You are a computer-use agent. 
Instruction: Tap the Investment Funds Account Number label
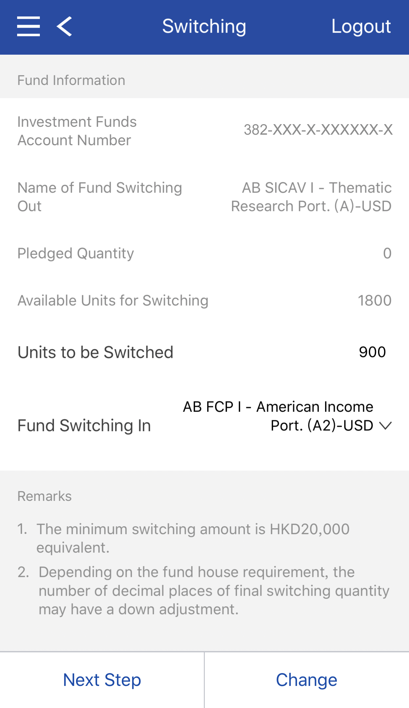[77, 131]
